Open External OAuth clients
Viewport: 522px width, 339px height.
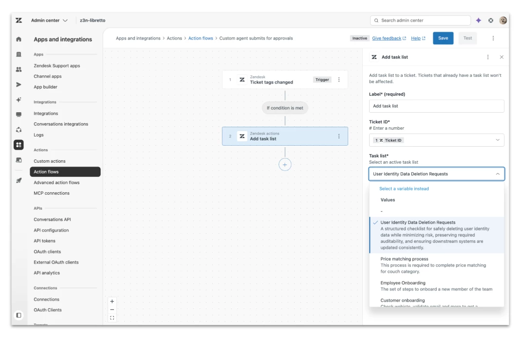[x=56, y=262]
